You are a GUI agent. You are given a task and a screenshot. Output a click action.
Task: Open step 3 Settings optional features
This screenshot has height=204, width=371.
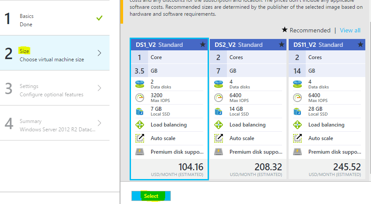pos(51,90)
